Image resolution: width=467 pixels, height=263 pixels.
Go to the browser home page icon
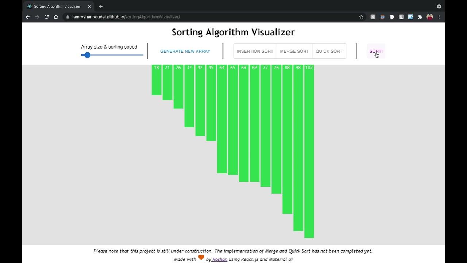(56, 17)
